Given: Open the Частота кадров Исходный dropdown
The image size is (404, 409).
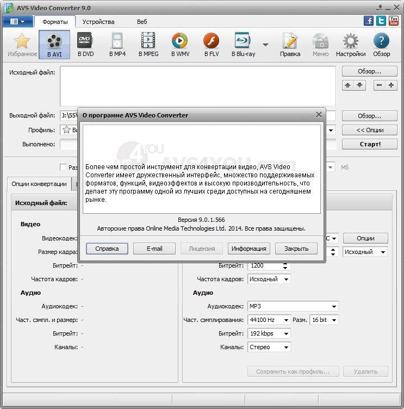Looking at the screenshot, I should point(269,279).
